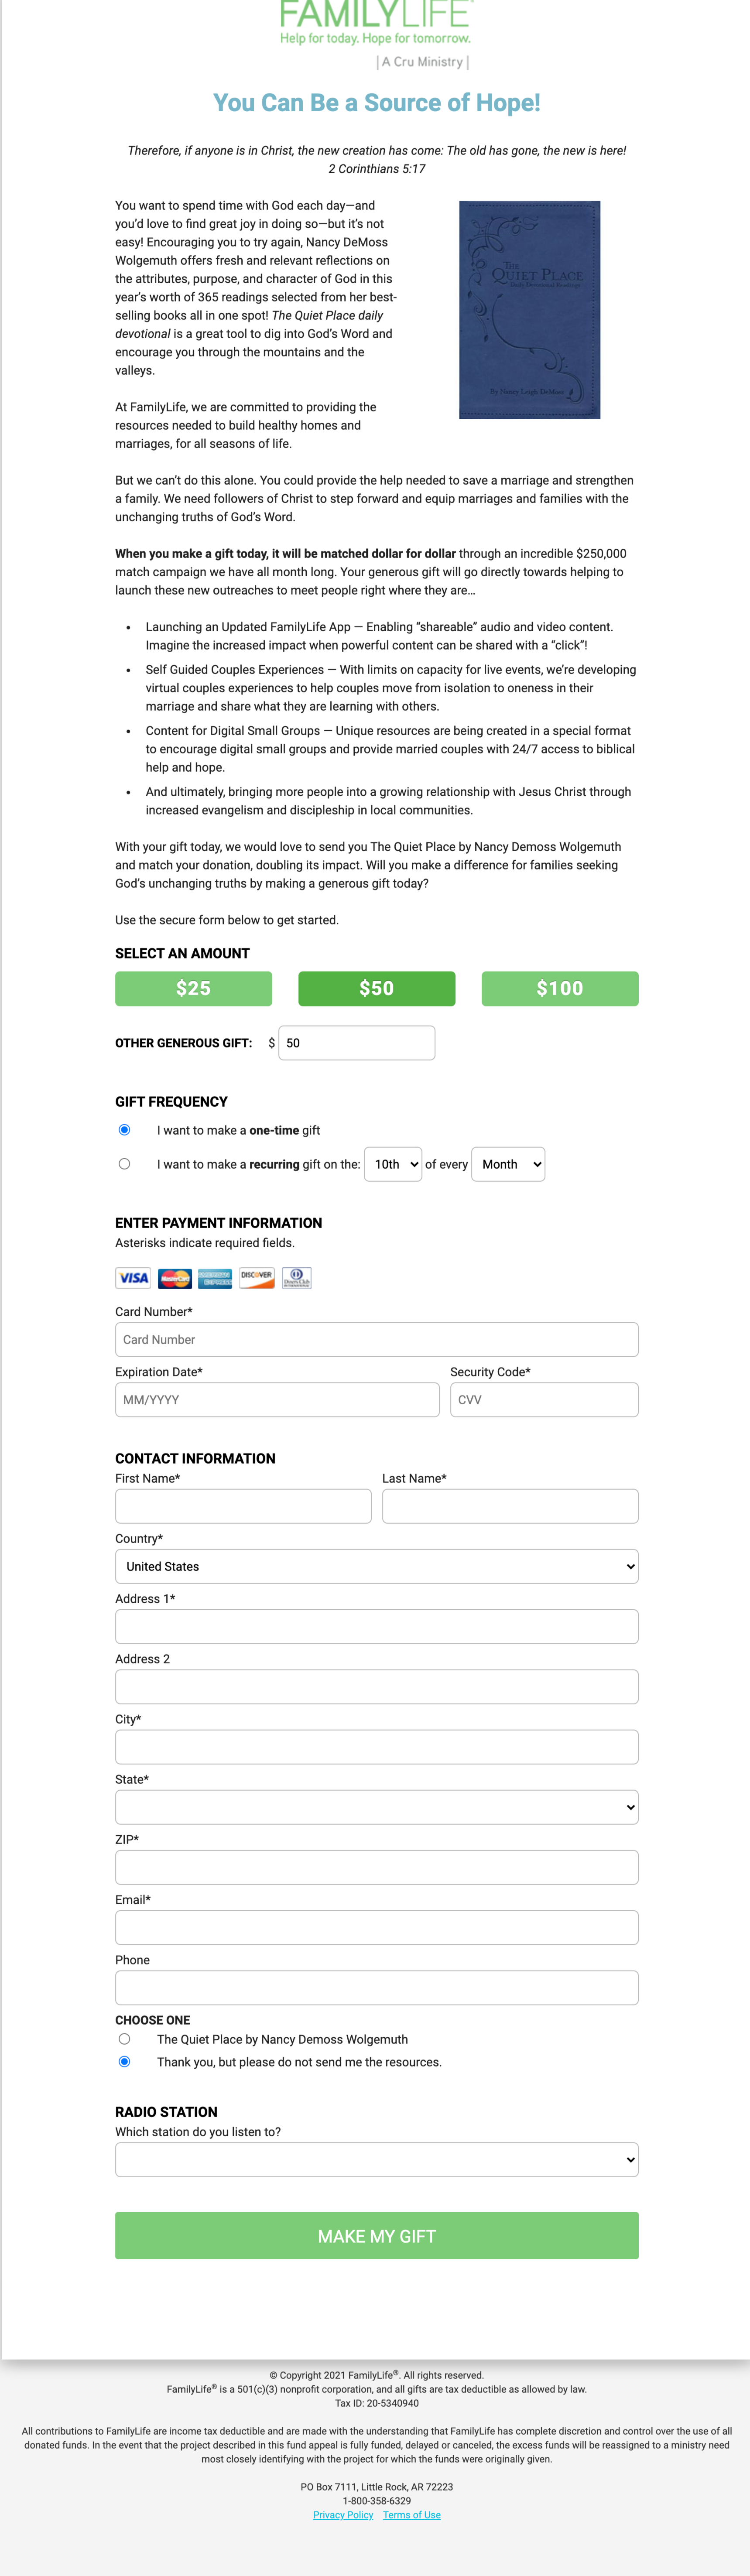Select do not send resources option
The width and height of the screenshot is (750, 2576).
(124, 2062)
